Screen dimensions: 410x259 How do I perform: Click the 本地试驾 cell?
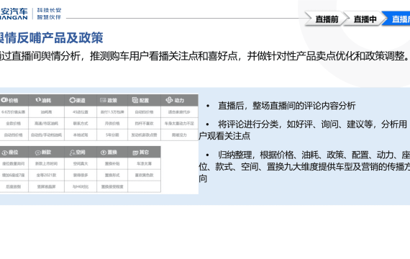pos(81,135)
